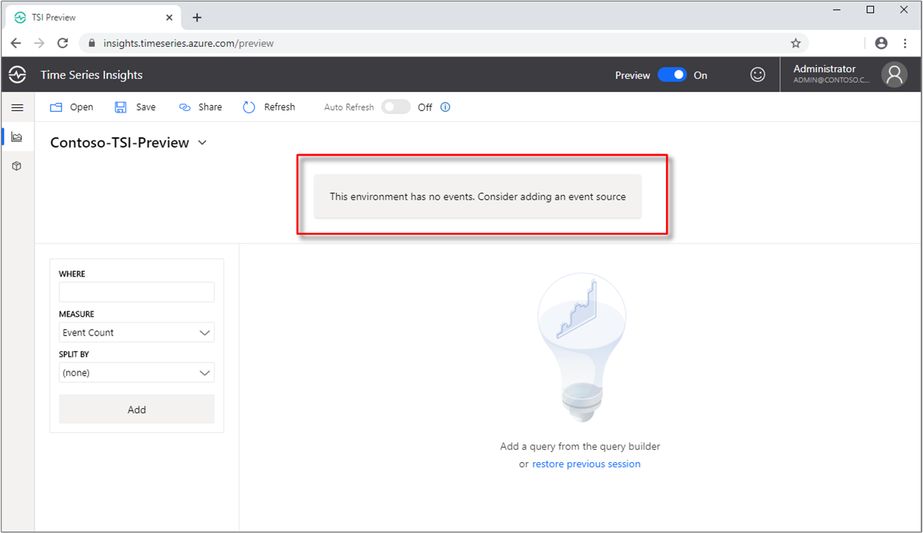The height and width of the screenshot is (533, 923).
Task: Toggle the Preview switch off
Action: coord(672,75)
